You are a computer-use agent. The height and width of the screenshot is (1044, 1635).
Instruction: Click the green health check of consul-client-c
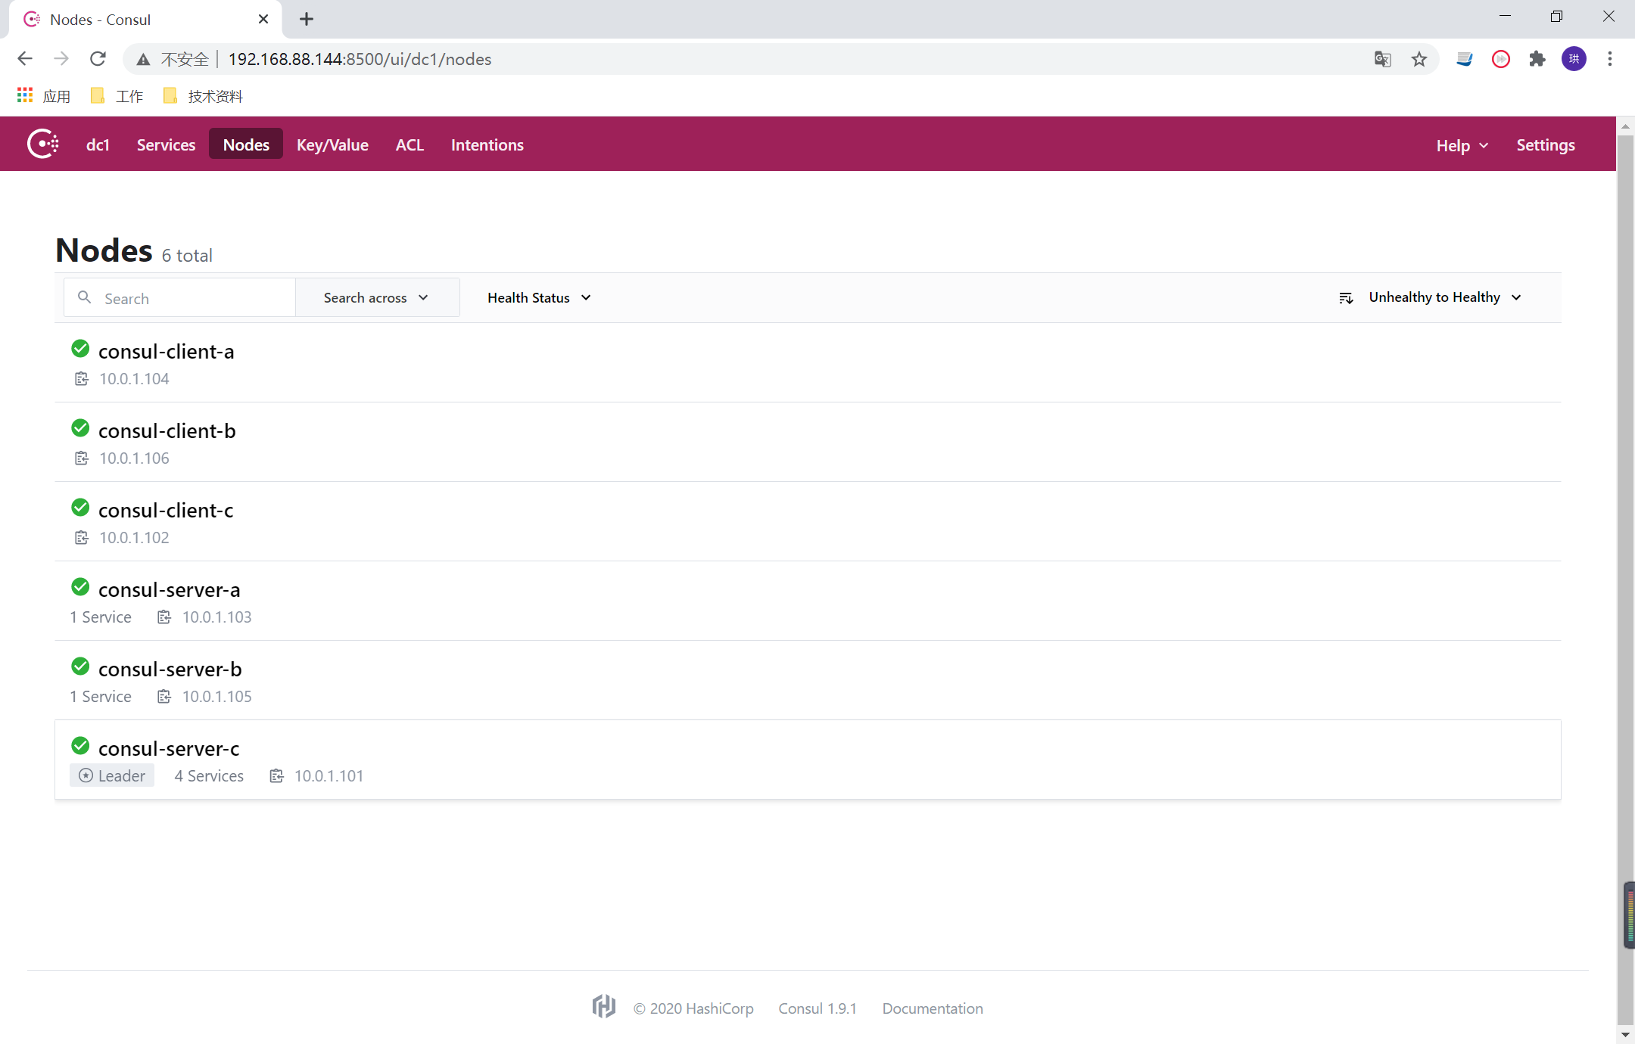80,508
